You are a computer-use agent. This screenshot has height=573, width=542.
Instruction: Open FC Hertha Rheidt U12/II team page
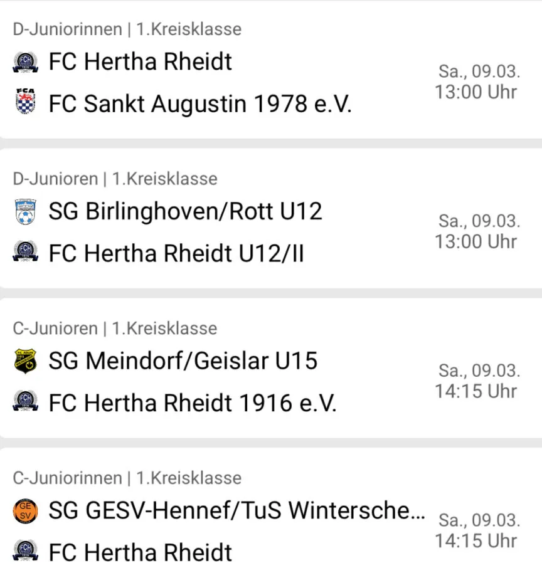(176, 253)
